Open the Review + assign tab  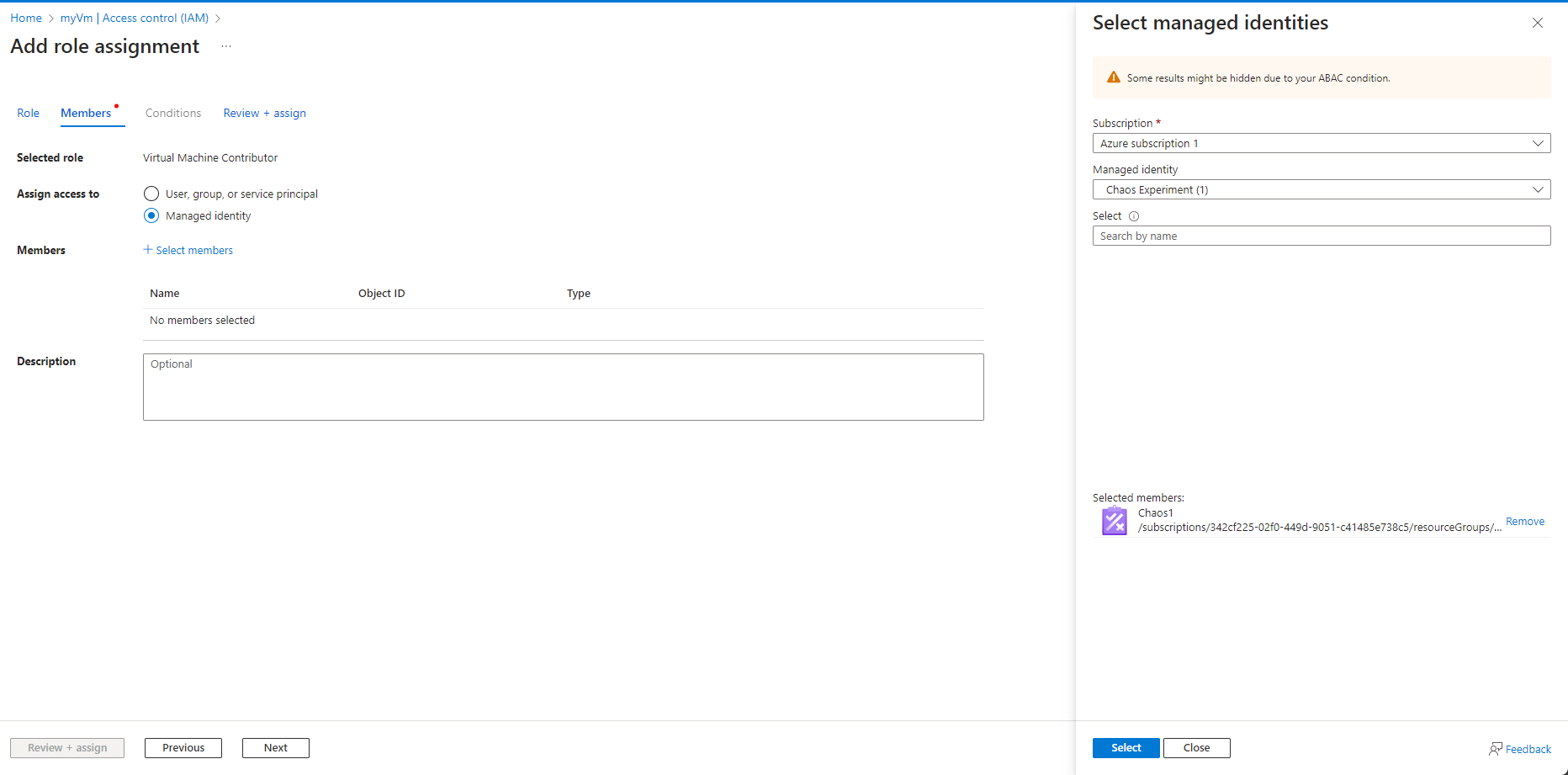[x=264, y=113]
